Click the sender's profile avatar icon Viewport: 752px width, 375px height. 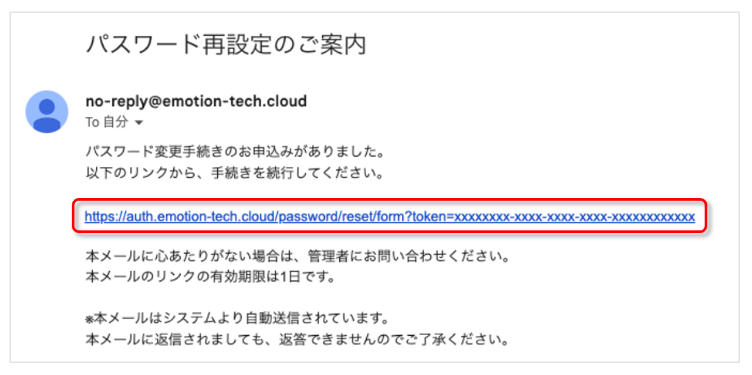(x=47, y=111)
